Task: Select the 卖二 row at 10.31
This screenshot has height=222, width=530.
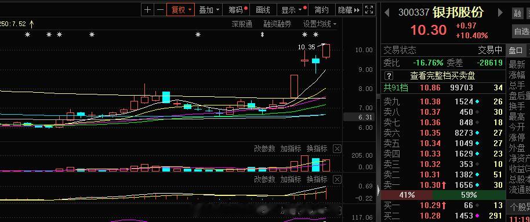Action: 443,174
